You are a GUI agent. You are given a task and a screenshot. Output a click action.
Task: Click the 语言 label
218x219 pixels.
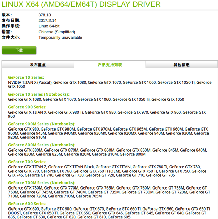coord(7,32)
